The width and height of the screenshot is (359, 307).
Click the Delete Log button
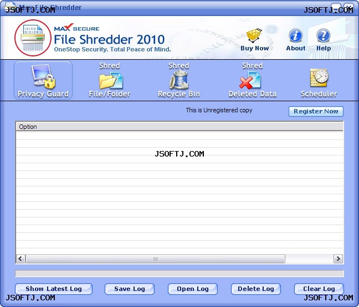tap(256, 289)
